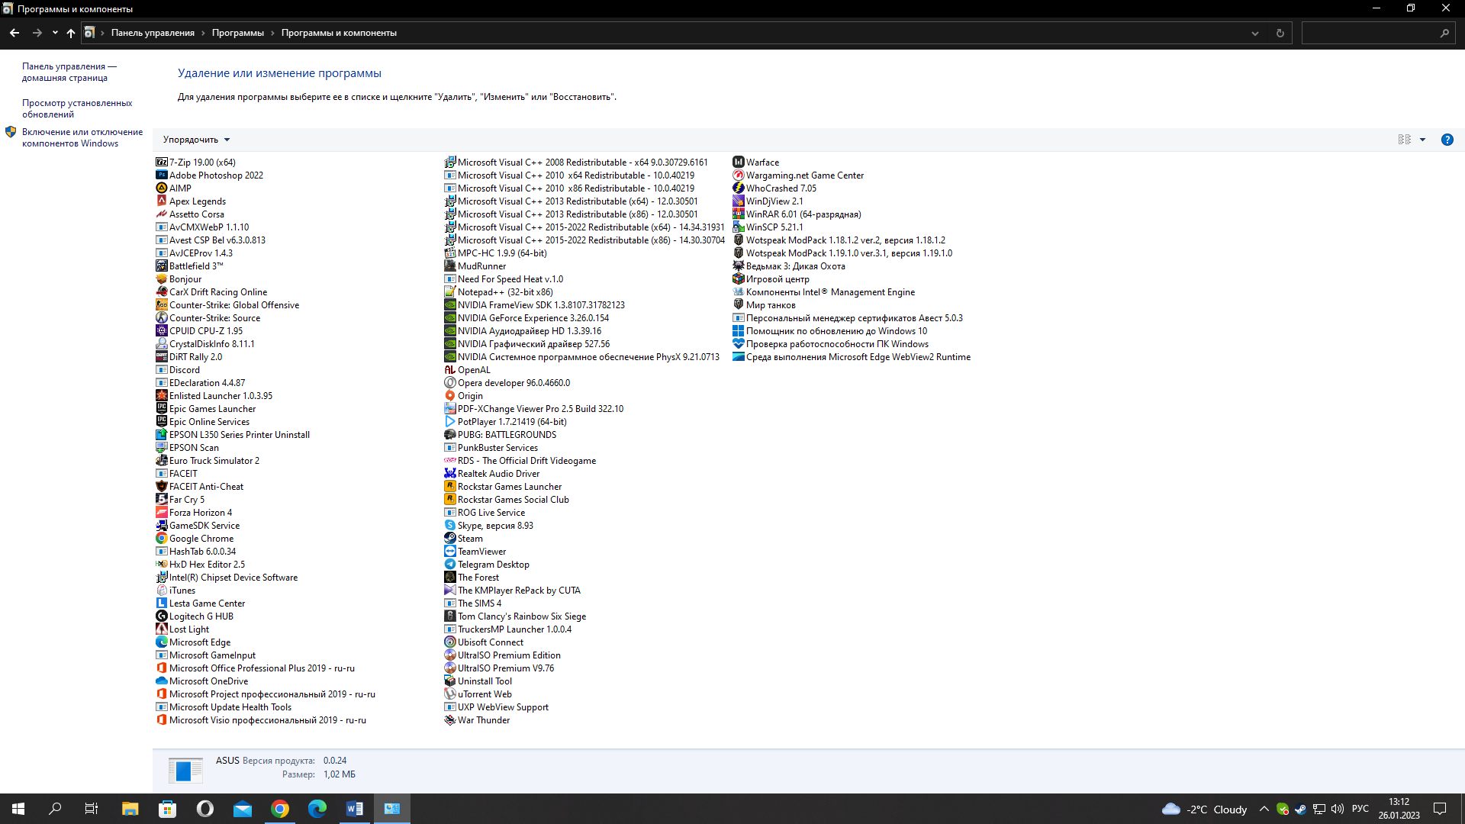Open Chrome from the taskbar

[x=280, y=809]
